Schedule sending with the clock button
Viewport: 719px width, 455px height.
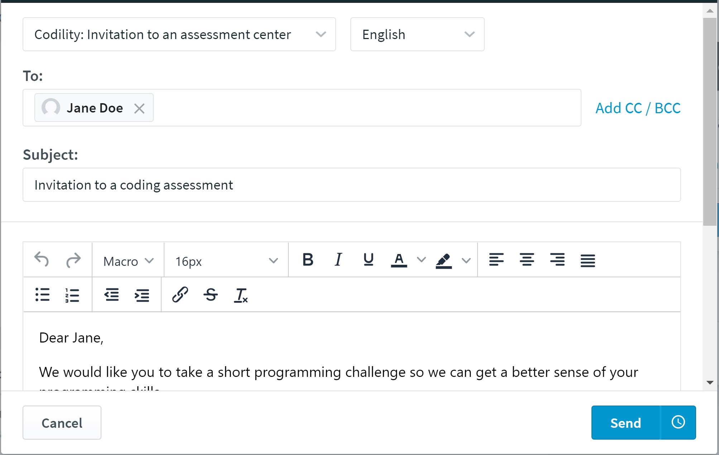(x=678, y=422)
